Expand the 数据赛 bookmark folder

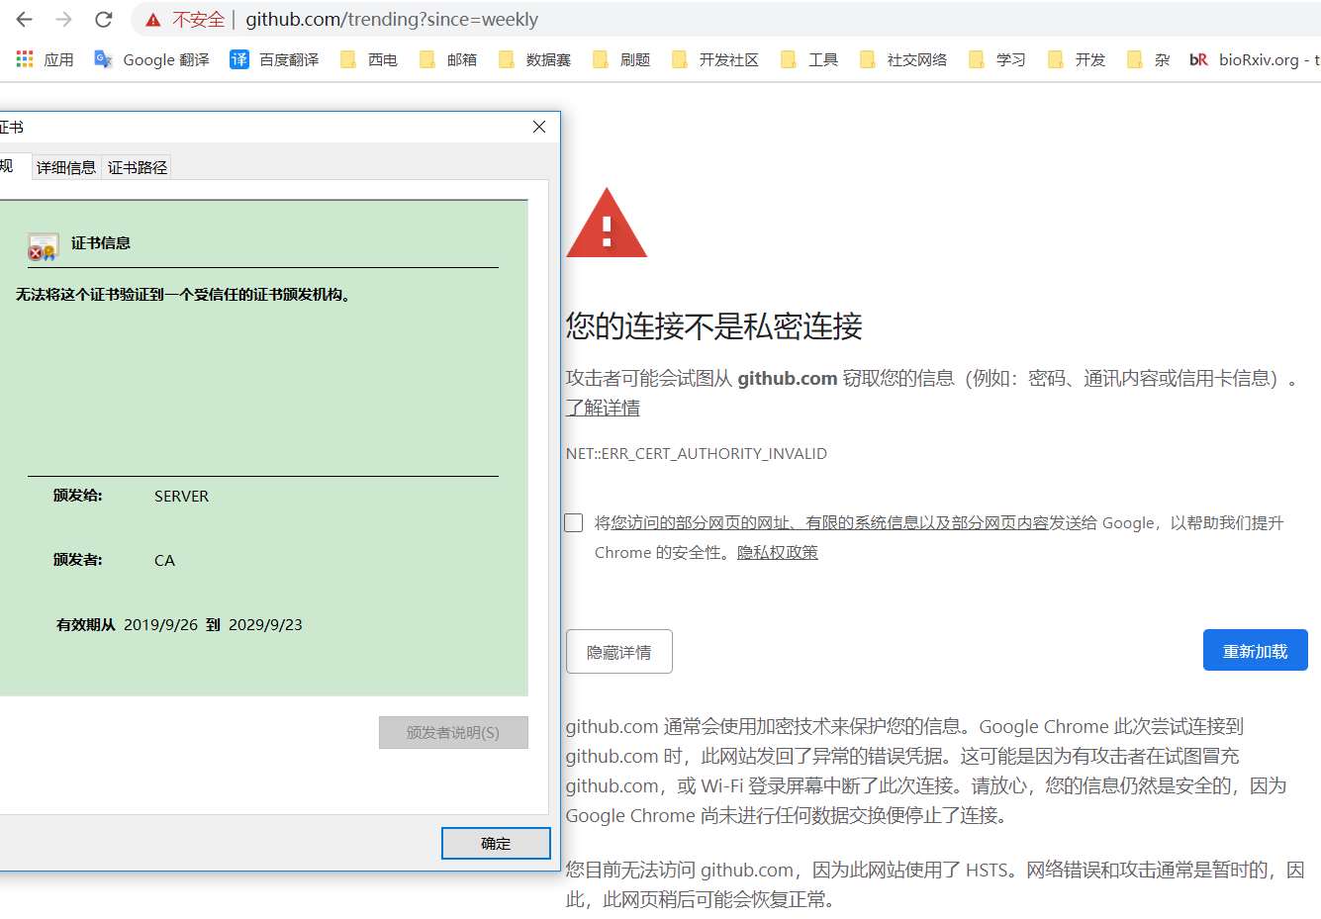coord(534,59)
